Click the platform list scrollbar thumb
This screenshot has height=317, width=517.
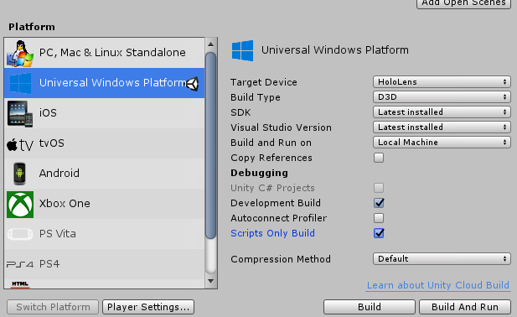click(x=210, y=145)
